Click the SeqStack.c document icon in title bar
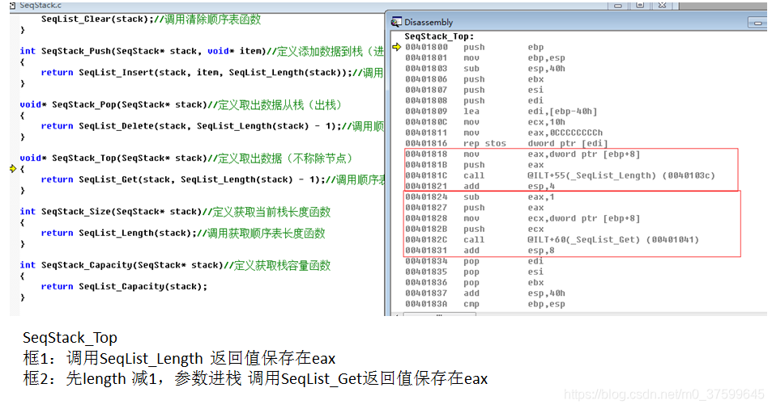This screenshot has height=409, width=772. 13,6
